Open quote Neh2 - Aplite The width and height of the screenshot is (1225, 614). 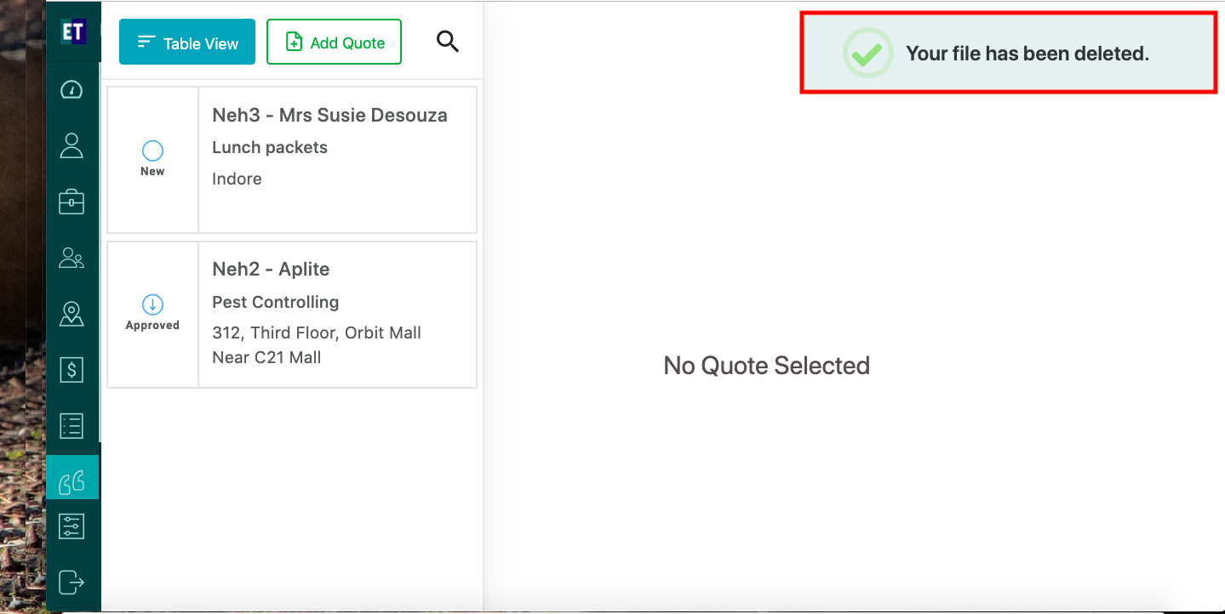pos(292,315)
